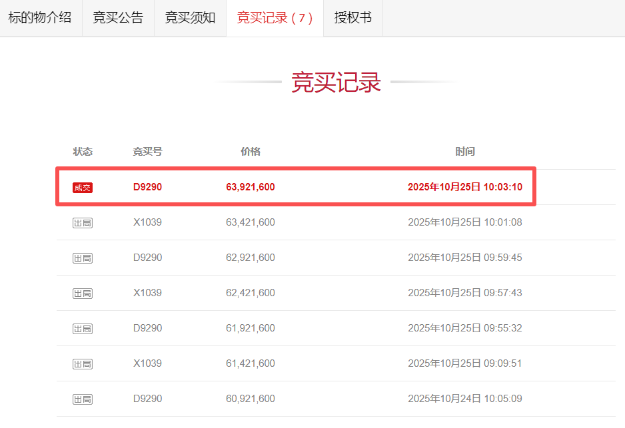Switch to the 竞买公告 tab
This screenshot has height=428, width=625.
click(118, 18)
